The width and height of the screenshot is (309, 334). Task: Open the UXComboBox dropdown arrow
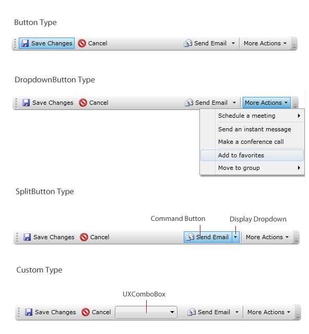tap(172, 312)
